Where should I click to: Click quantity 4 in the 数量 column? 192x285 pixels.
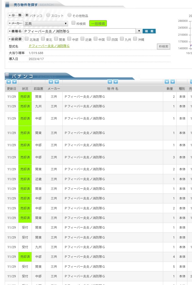coord(174,257)
